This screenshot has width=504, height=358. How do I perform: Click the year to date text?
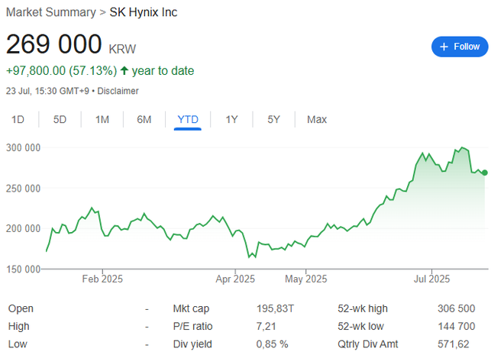(x=163, y=71)
